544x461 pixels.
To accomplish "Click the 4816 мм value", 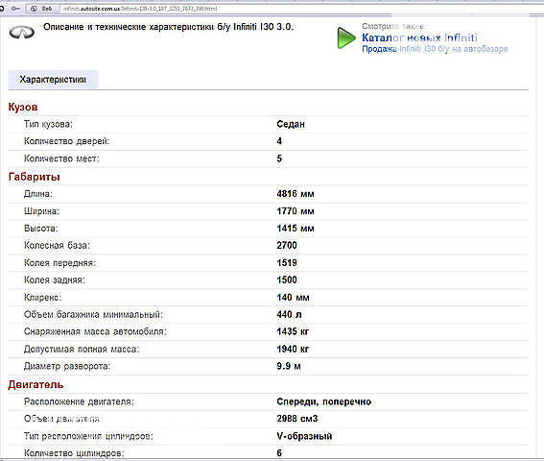I will (296, 194).
